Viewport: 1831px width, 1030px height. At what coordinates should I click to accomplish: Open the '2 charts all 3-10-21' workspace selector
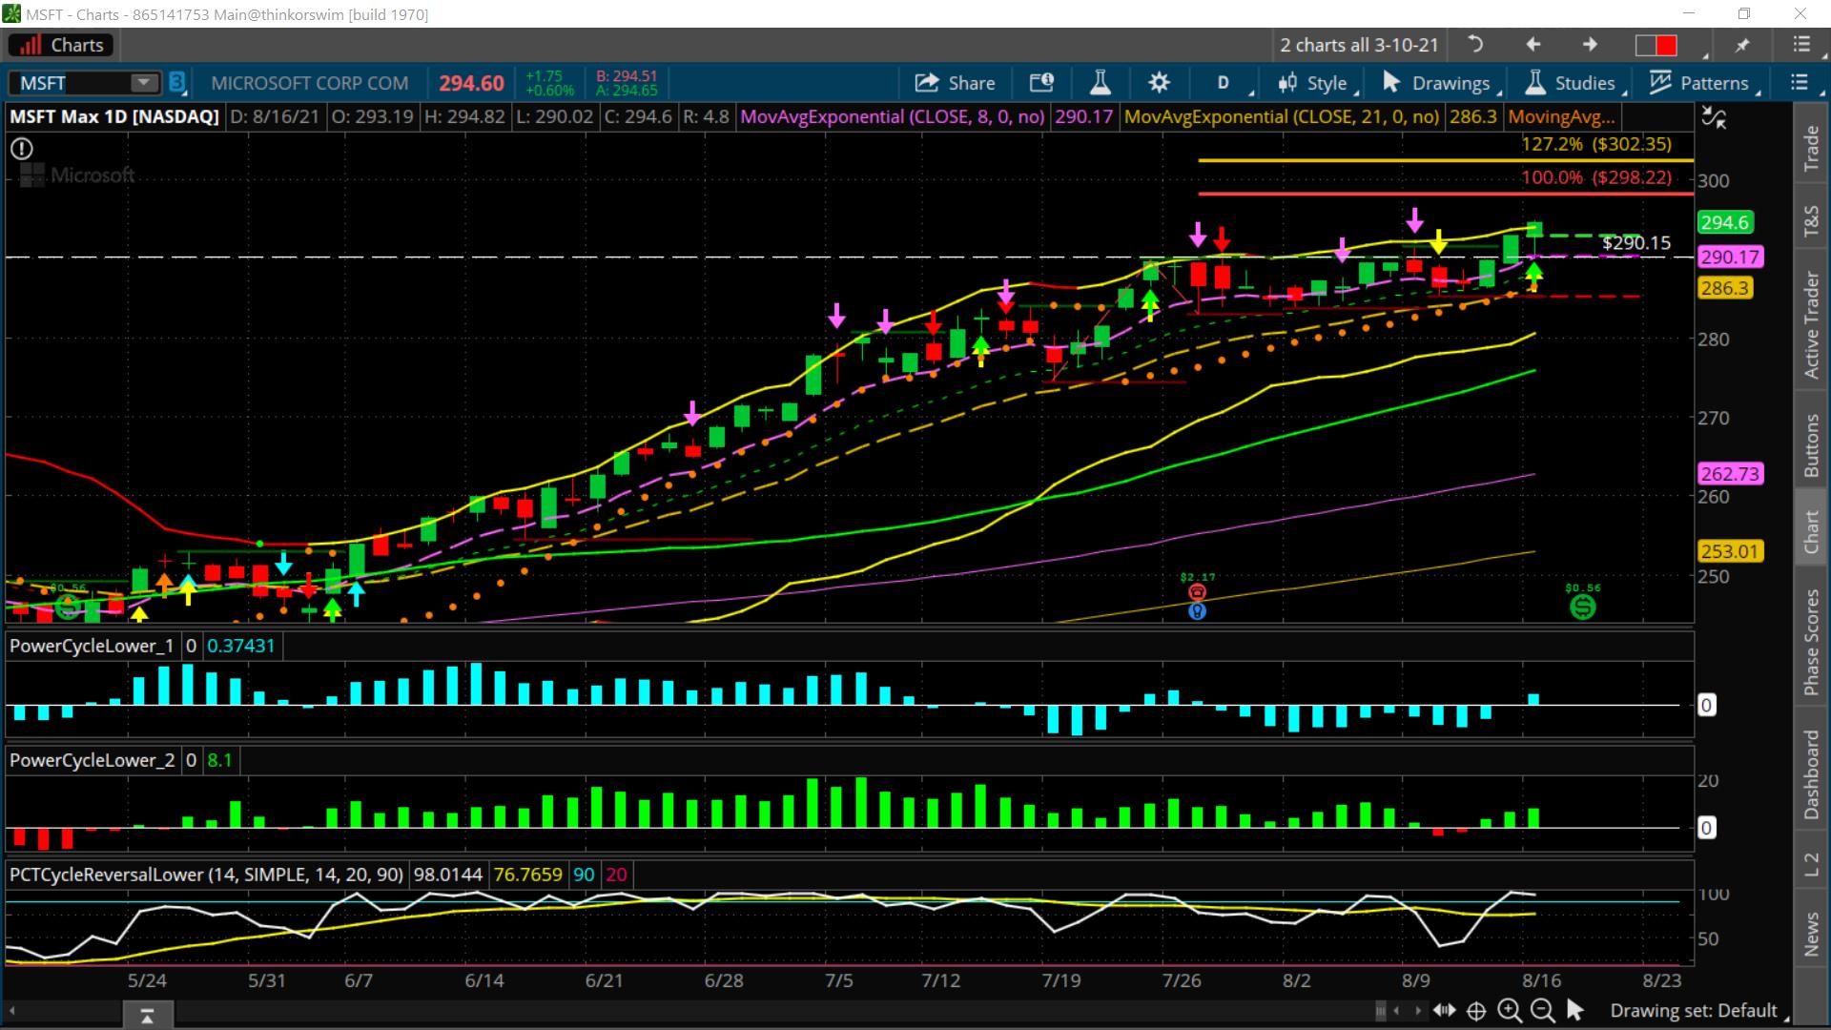tap(1359, 45)
